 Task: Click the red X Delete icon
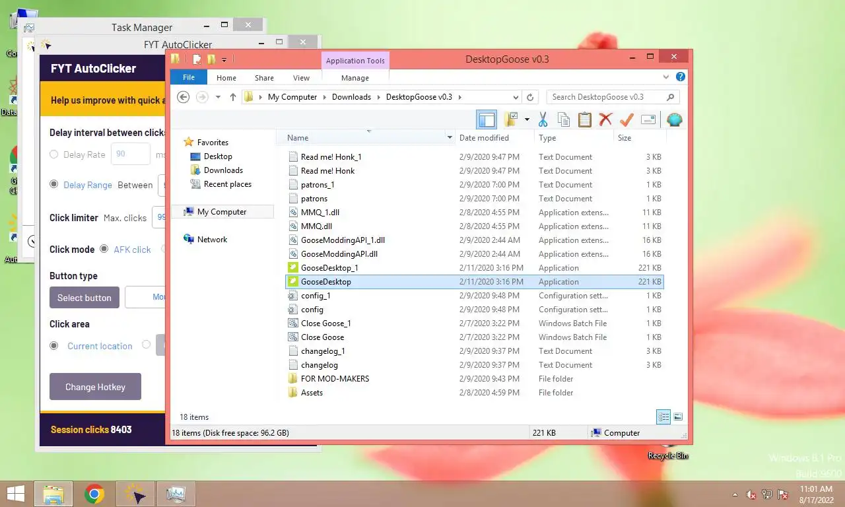pos(605,119)
